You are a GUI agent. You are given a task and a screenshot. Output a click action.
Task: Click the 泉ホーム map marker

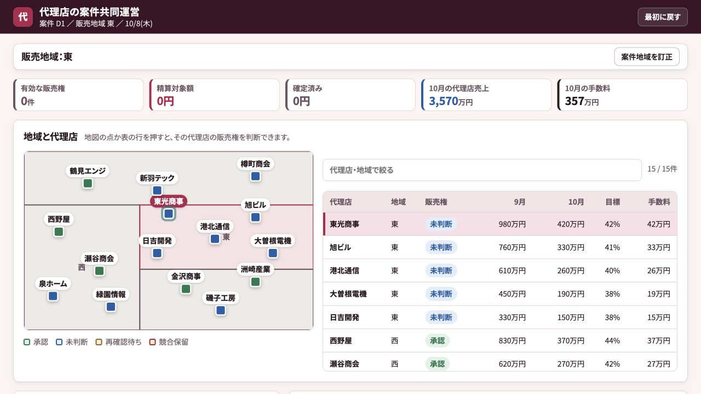53,296
